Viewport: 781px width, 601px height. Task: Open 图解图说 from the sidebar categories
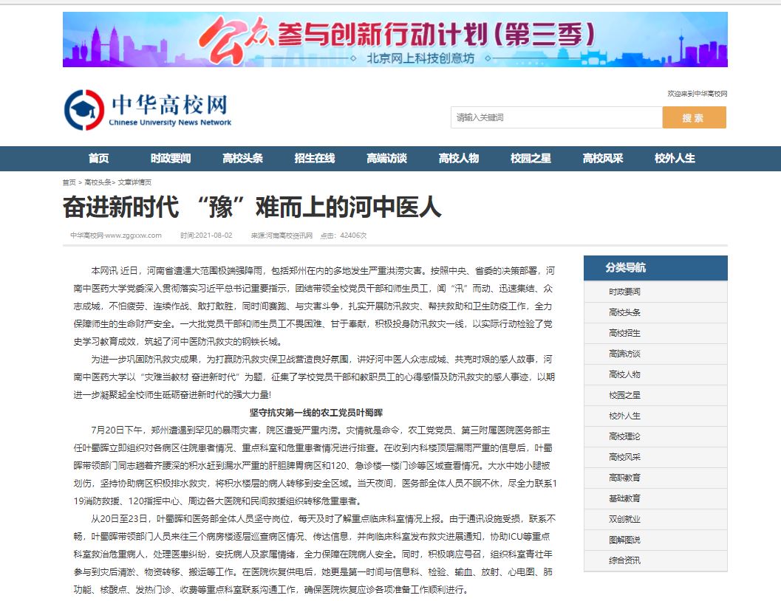pyautogui.click(x=624, y=540)
